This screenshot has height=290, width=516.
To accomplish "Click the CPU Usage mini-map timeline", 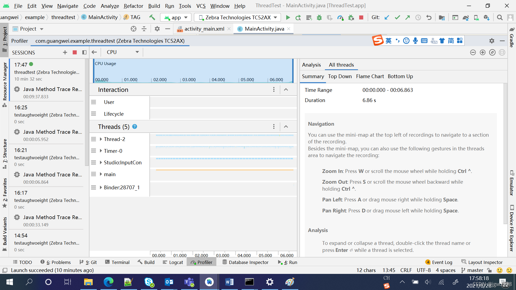I will coord(193,71).
